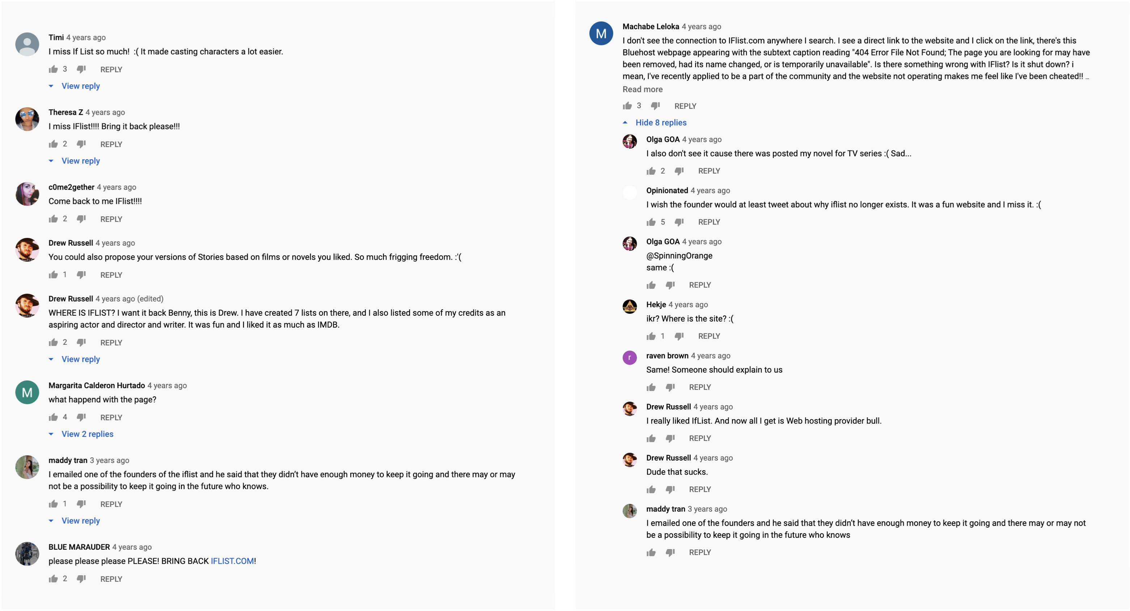Like Timi's comment with thumbs up
This screenshot has height=611, width=1130.
coord(54,69)
